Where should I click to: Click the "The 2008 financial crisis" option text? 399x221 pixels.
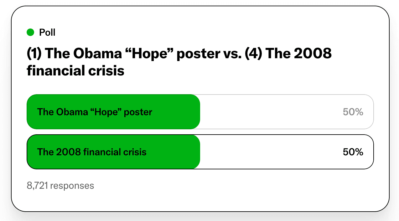(x=92, y=152)
